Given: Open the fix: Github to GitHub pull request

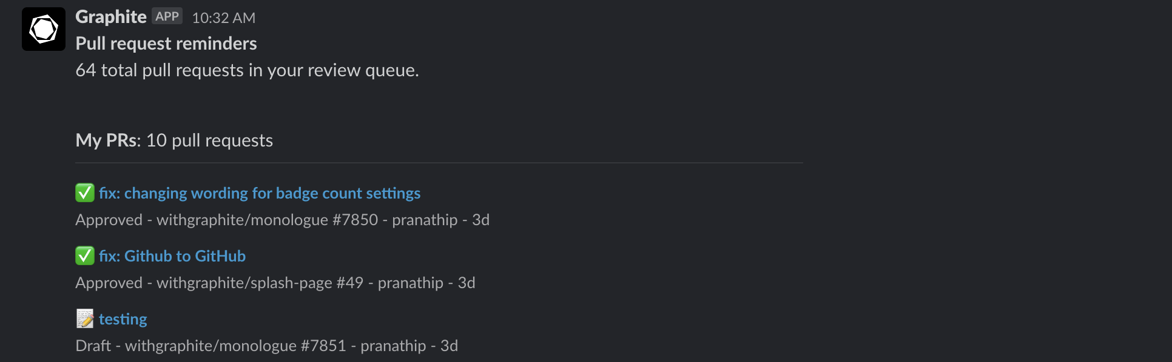Looking at the screenshot, I should [x=172, y=256].
